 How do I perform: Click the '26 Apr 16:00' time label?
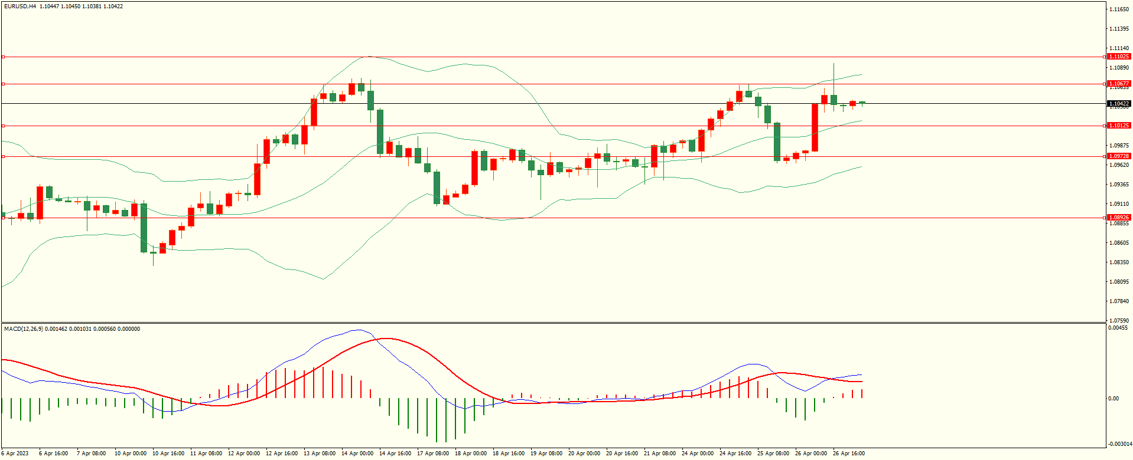coord(848,454)
